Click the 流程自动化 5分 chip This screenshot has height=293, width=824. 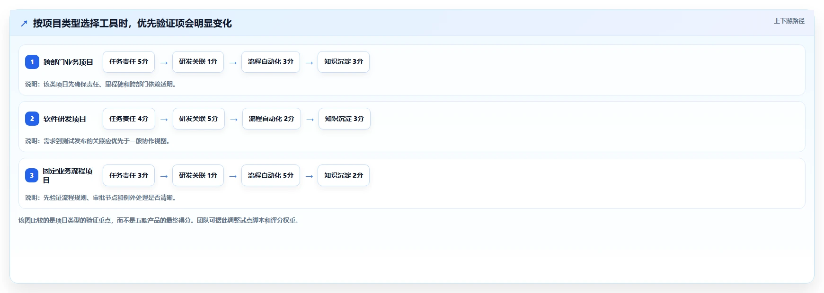(x=271, y=175)
